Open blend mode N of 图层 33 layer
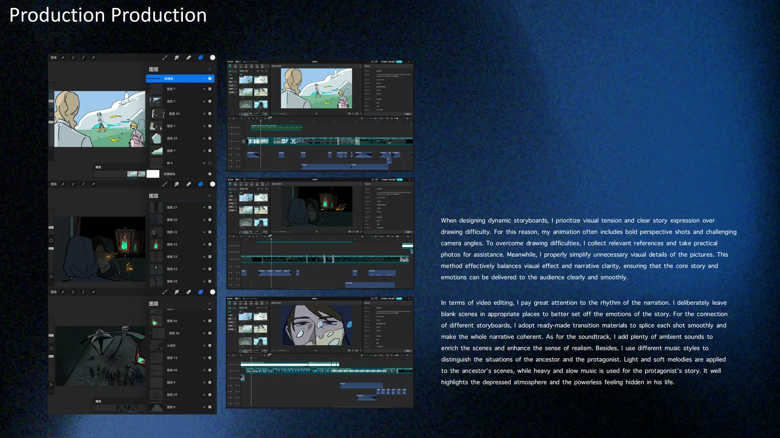780x438 pixels. 204,114
